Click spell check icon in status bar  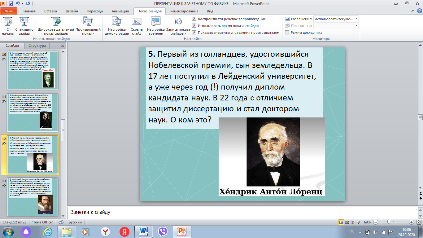(61, 222)
